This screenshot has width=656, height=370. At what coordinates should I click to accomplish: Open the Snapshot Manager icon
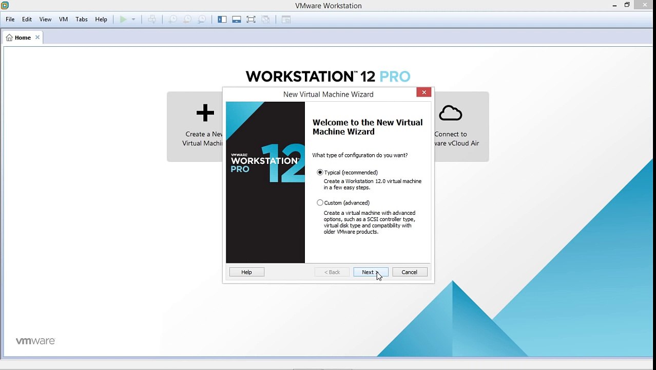202,20
